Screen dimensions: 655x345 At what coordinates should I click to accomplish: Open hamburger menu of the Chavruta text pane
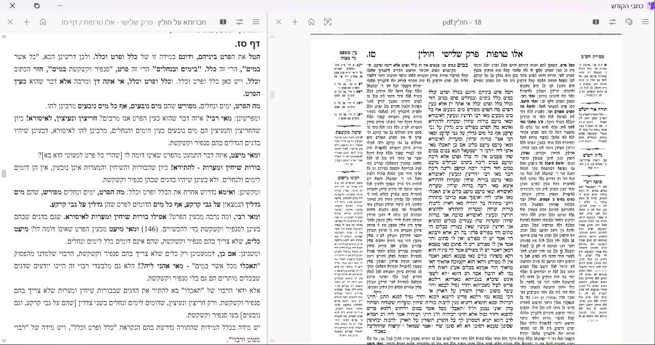(x=256, y=22)
